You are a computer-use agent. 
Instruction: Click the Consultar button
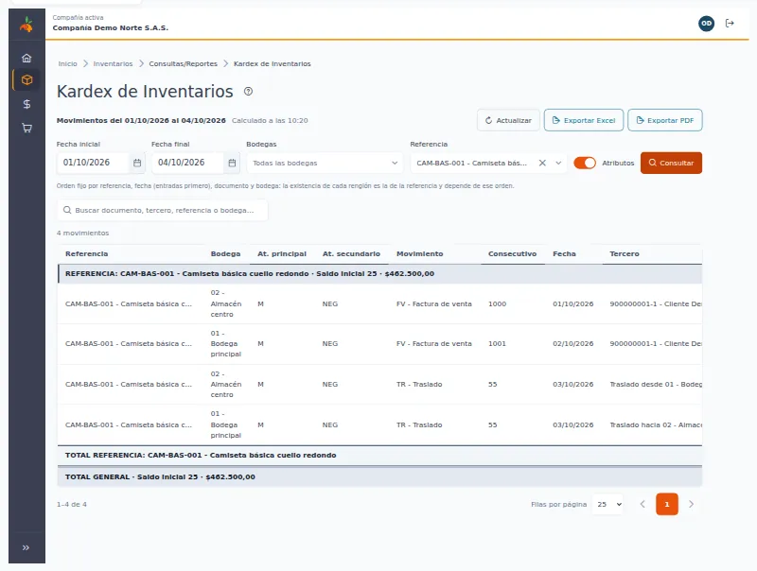[x=671, y=163]
